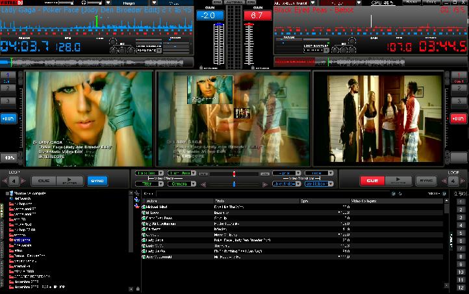
Task: Select left deck hot cue 1
Action: [x=8, y=75]
